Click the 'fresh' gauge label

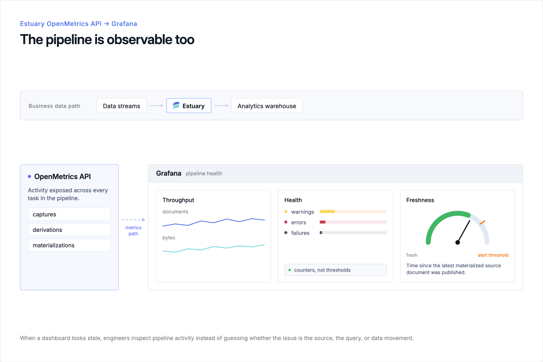point(412,255)
